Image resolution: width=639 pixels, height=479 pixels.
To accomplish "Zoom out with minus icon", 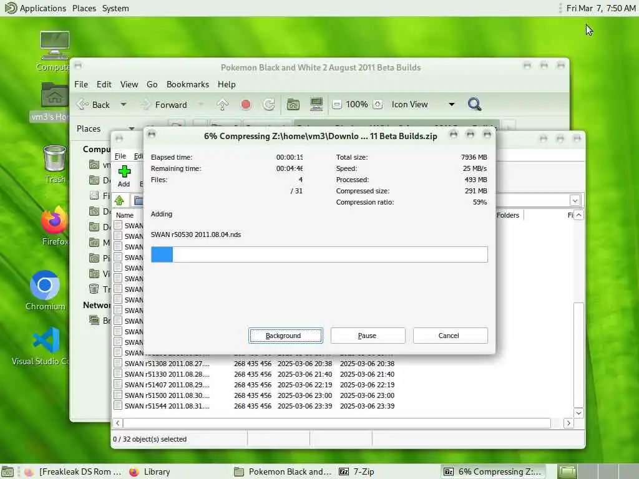I will pos(336,105).
